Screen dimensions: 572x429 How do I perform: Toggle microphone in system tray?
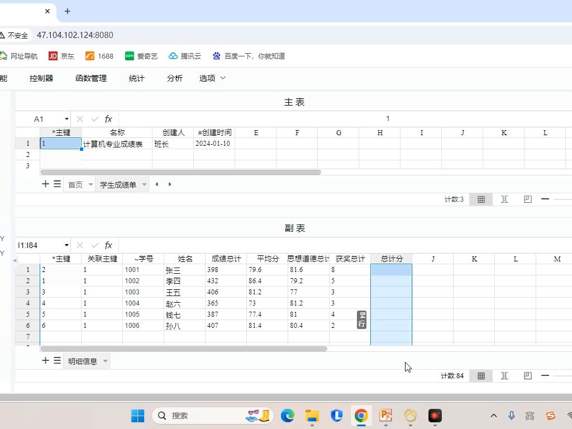[x=512, y=416]
